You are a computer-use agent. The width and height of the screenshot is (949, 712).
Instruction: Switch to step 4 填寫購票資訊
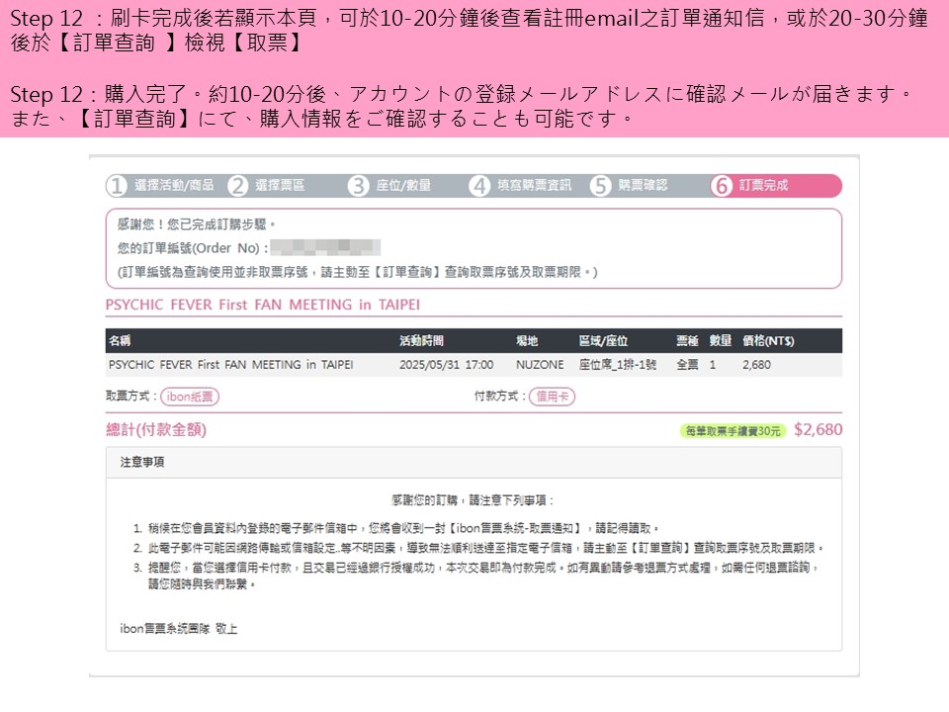(x=521, y=185)
